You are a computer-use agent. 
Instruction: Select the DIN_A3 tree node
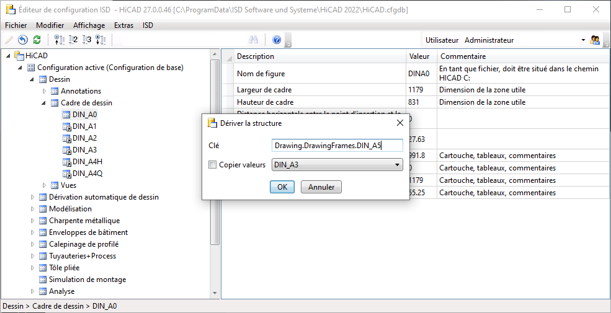(x=84, y=150)
